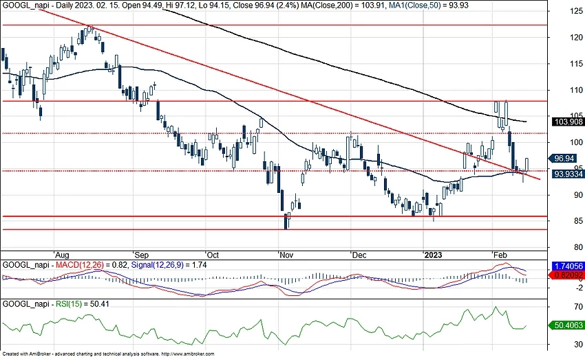
Task: Click the 100 price axis label
Action: point(577,142)
